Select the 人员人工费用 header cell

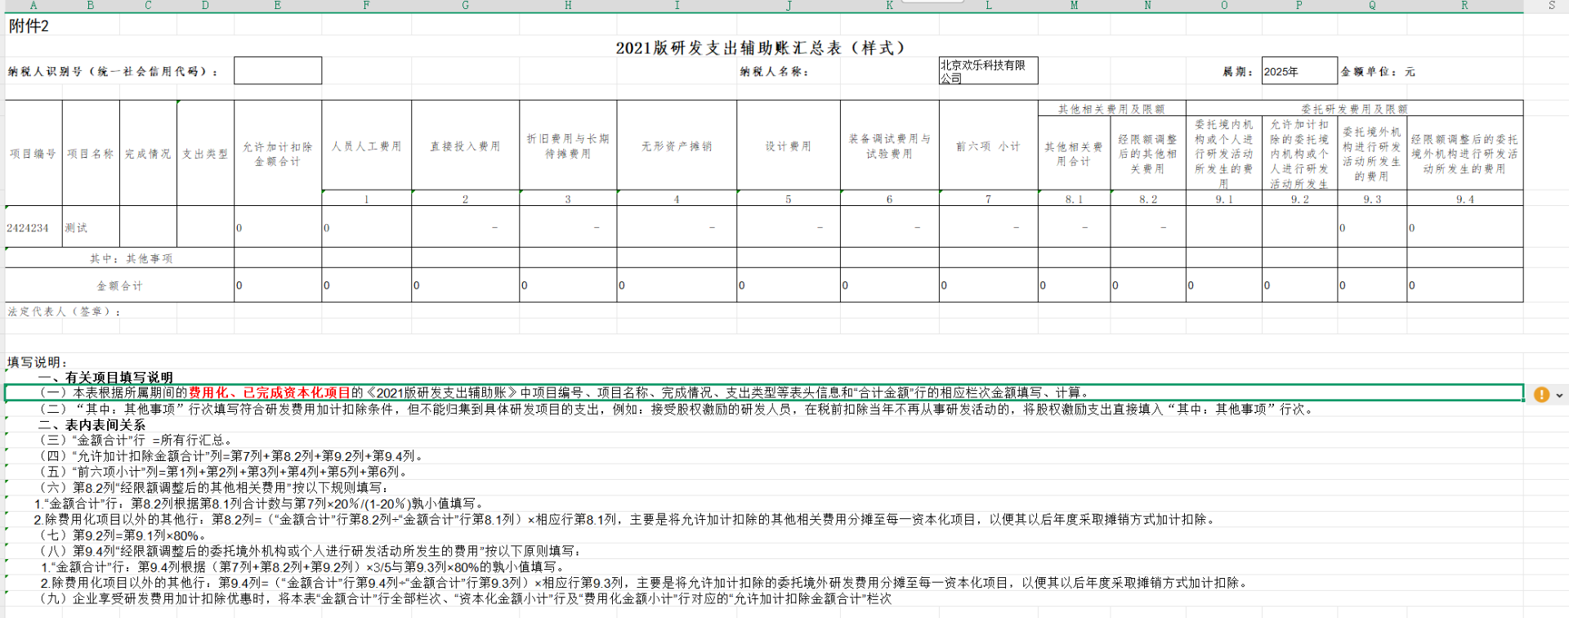[x=366, y=146]
